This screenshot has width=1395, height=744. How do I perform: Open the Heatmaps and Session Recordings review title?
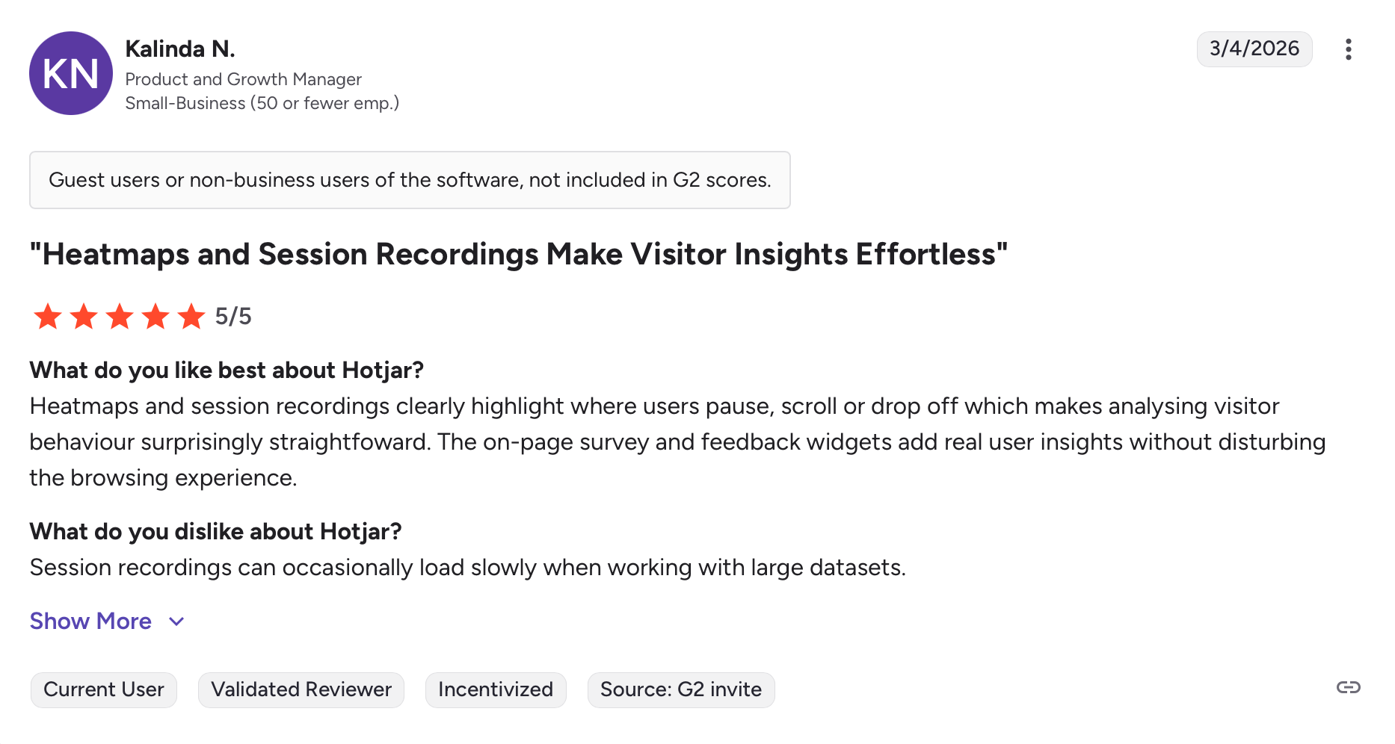pos(519,255)
